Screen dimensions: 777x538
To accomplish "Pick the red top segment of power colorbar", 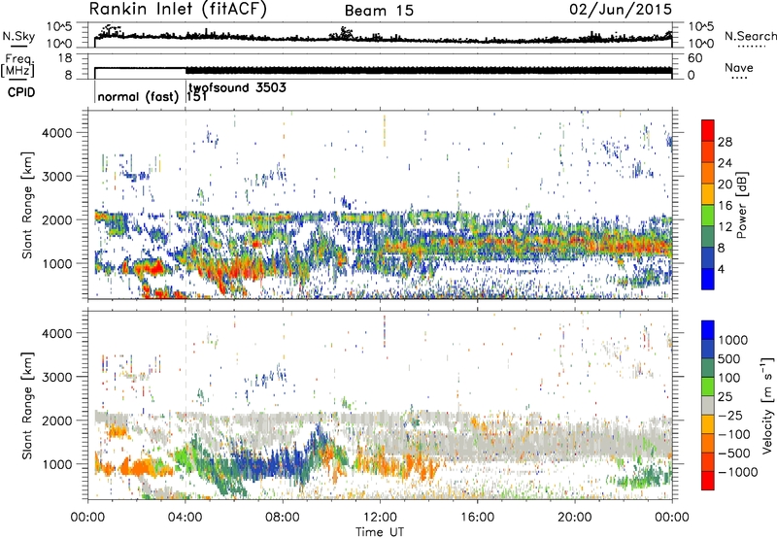I will (708, 130).
